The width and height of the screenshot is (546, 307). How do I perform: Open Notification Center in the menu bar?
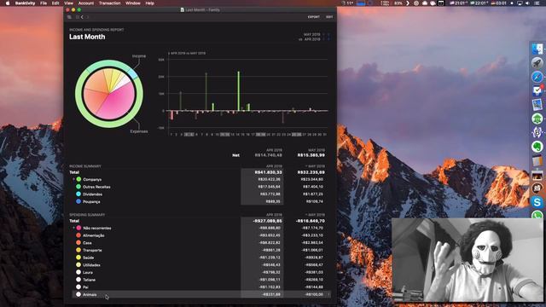(x=537, y=3)
